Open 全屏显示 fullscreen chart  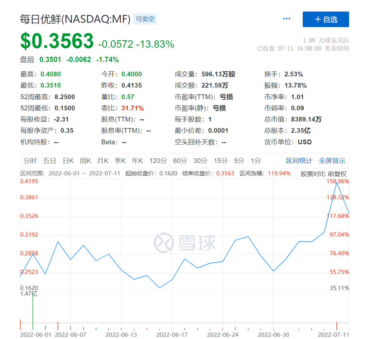click(332, 161)
